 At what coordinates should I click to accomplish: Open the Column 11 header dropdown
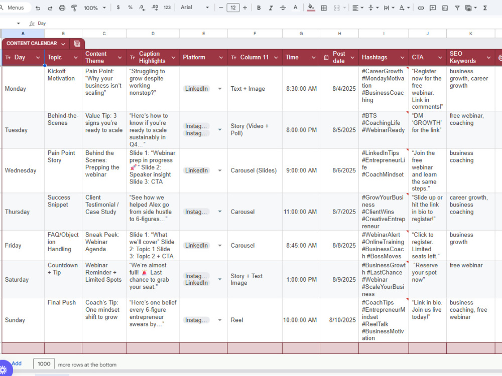point(276,58)
